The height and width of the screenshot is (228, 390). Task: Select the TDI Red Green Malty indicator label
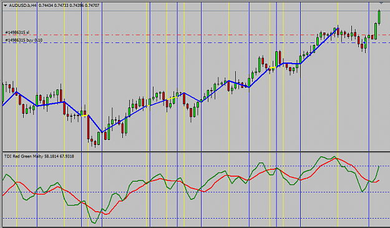[x=24, y=156]
